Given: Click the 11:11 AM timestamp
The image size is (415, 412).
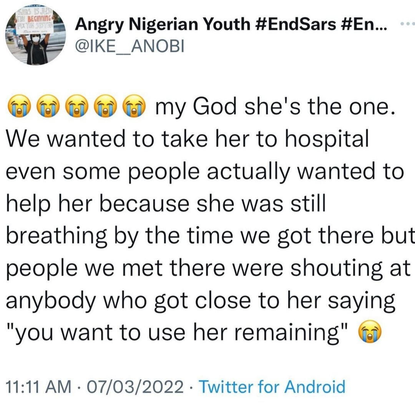Looking at the screenshot, I should pos(38,386).
